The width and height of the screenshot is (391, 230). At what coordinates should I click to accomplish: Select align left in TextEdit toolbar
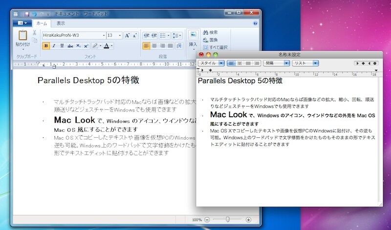(x=231, y=63)
